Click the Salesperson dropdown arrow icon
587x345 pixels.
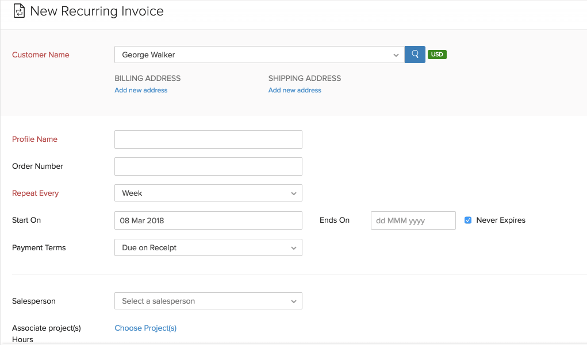pos(294,301)
